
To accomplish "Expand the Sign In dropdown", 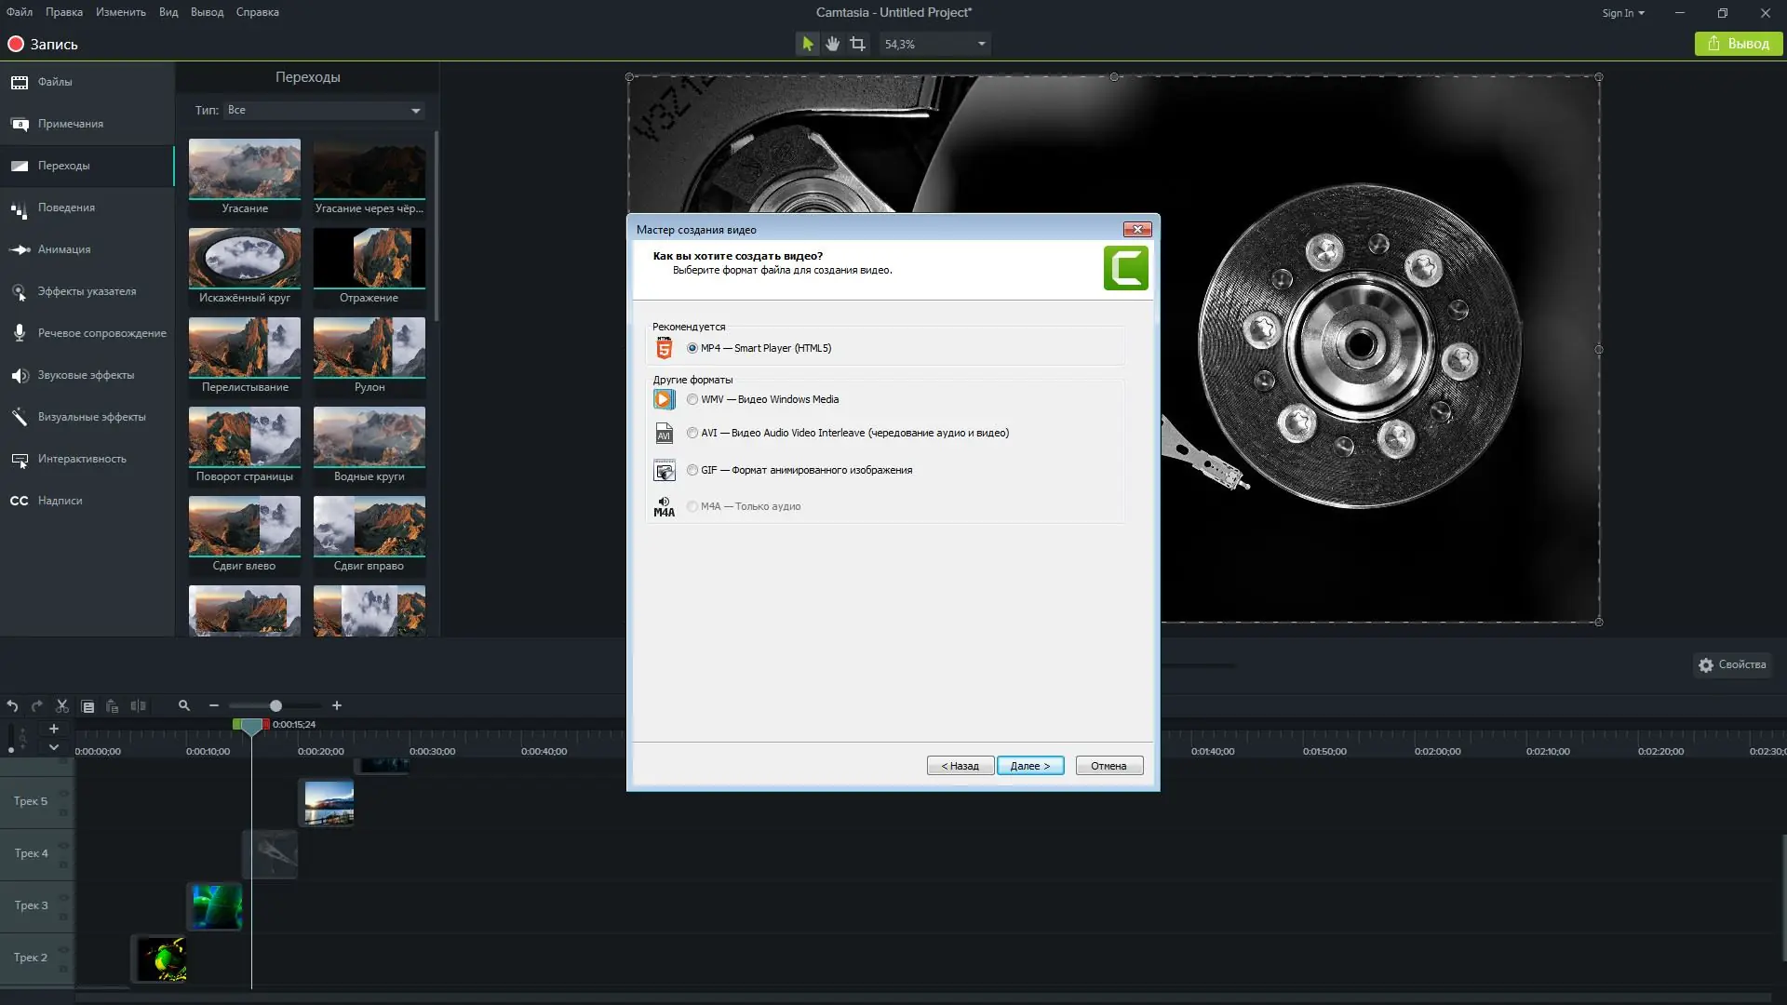I will click(x=1623, y=13).
